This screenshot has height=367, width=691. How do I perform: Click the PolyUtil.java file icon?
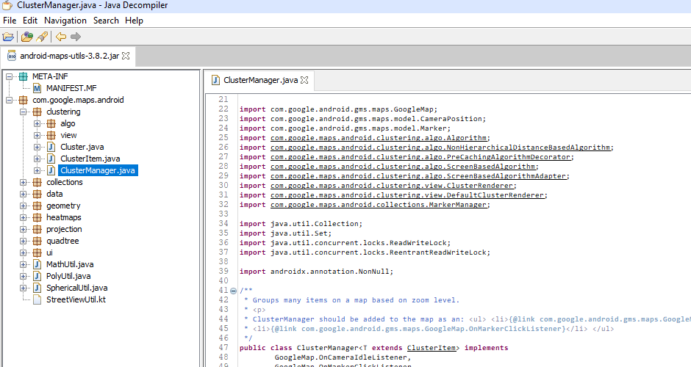click(x=37, y=276)
